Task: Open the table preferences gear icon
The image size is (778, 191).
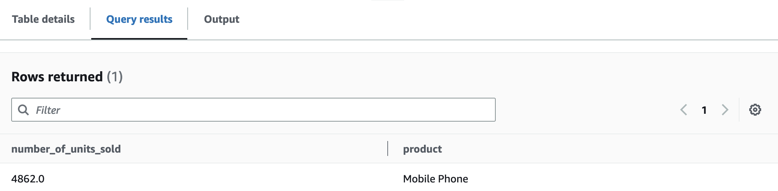Action: point(755,110)
